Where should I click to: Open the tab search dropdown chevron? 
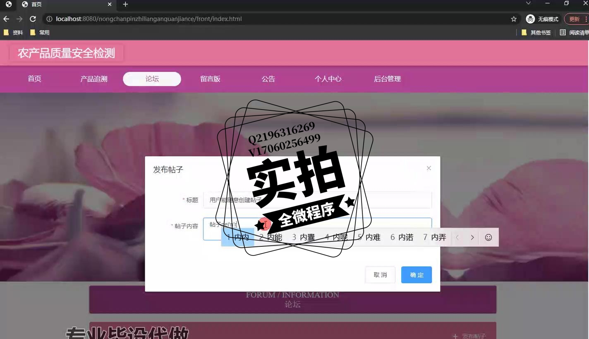point(528,3)
